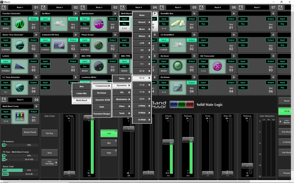Open Spectra-lyser plugin selector arrow
Viewport: 294px width, 183px height.
click(x=115, y=14)
